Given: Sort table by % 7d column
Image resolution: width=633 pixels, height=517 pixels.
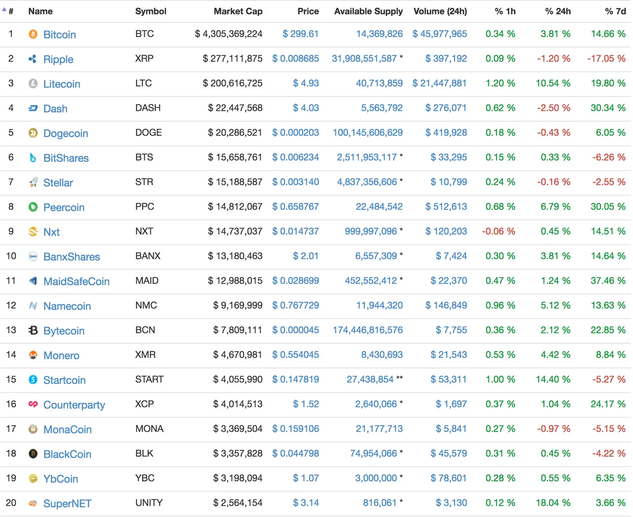Looking at the screenshot, I should click(x=616, y=11).
